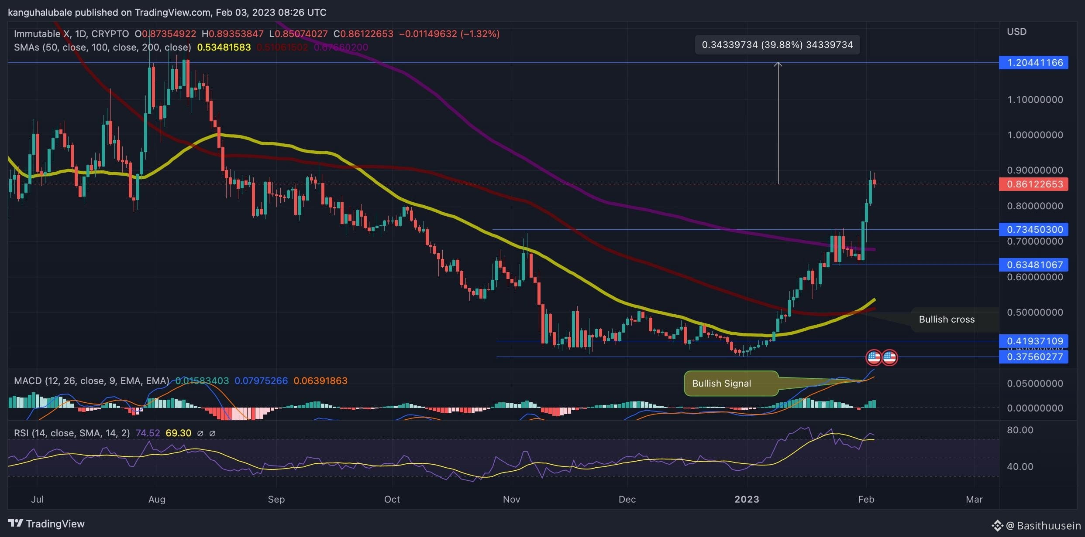Viewport: 1085px width, 537px height.
Task: Click the MACD histogram value 0.01583403
Action: (202, 381)
